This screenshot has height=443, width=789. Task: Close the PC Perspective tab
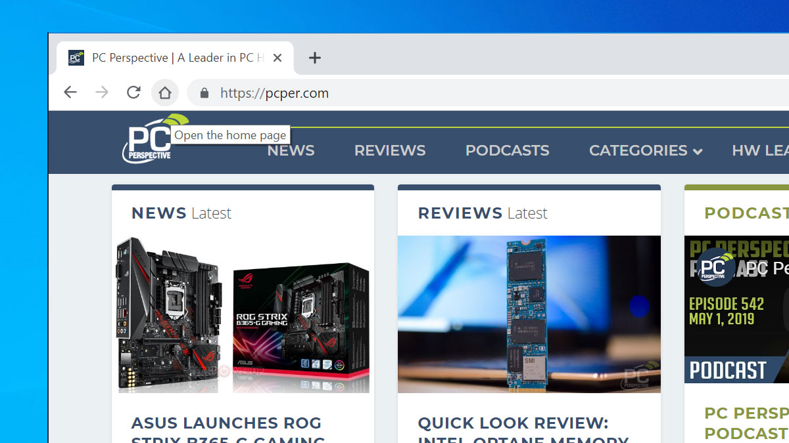277,58
